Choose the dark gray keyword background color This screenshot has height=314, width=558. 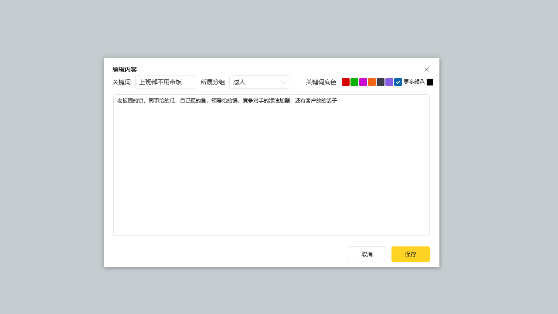381,82
